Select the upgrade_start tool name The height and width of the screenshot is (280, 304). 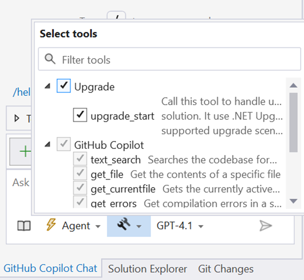pyautogui.click(x=123, y=116)
